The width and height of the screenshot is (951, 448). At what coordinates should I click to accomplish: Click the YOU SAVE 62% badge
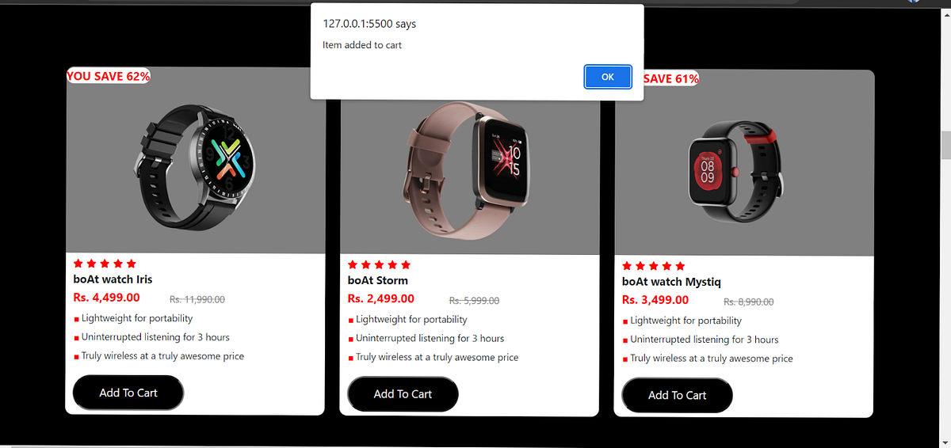109,76
